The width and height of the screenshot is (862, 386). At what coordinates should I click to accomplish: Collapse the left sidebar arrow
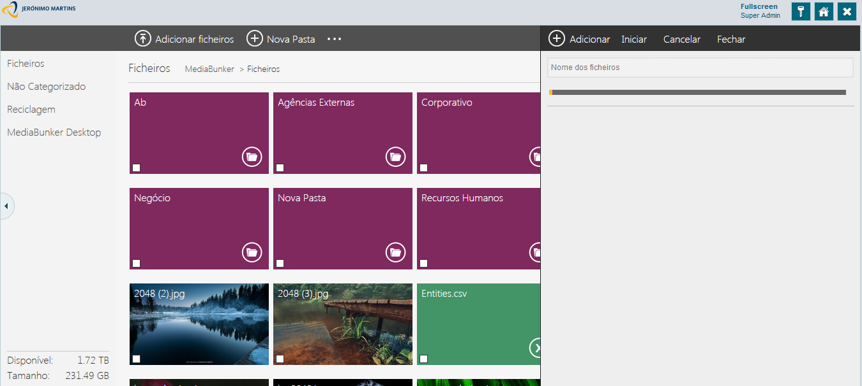coord(6,206)
